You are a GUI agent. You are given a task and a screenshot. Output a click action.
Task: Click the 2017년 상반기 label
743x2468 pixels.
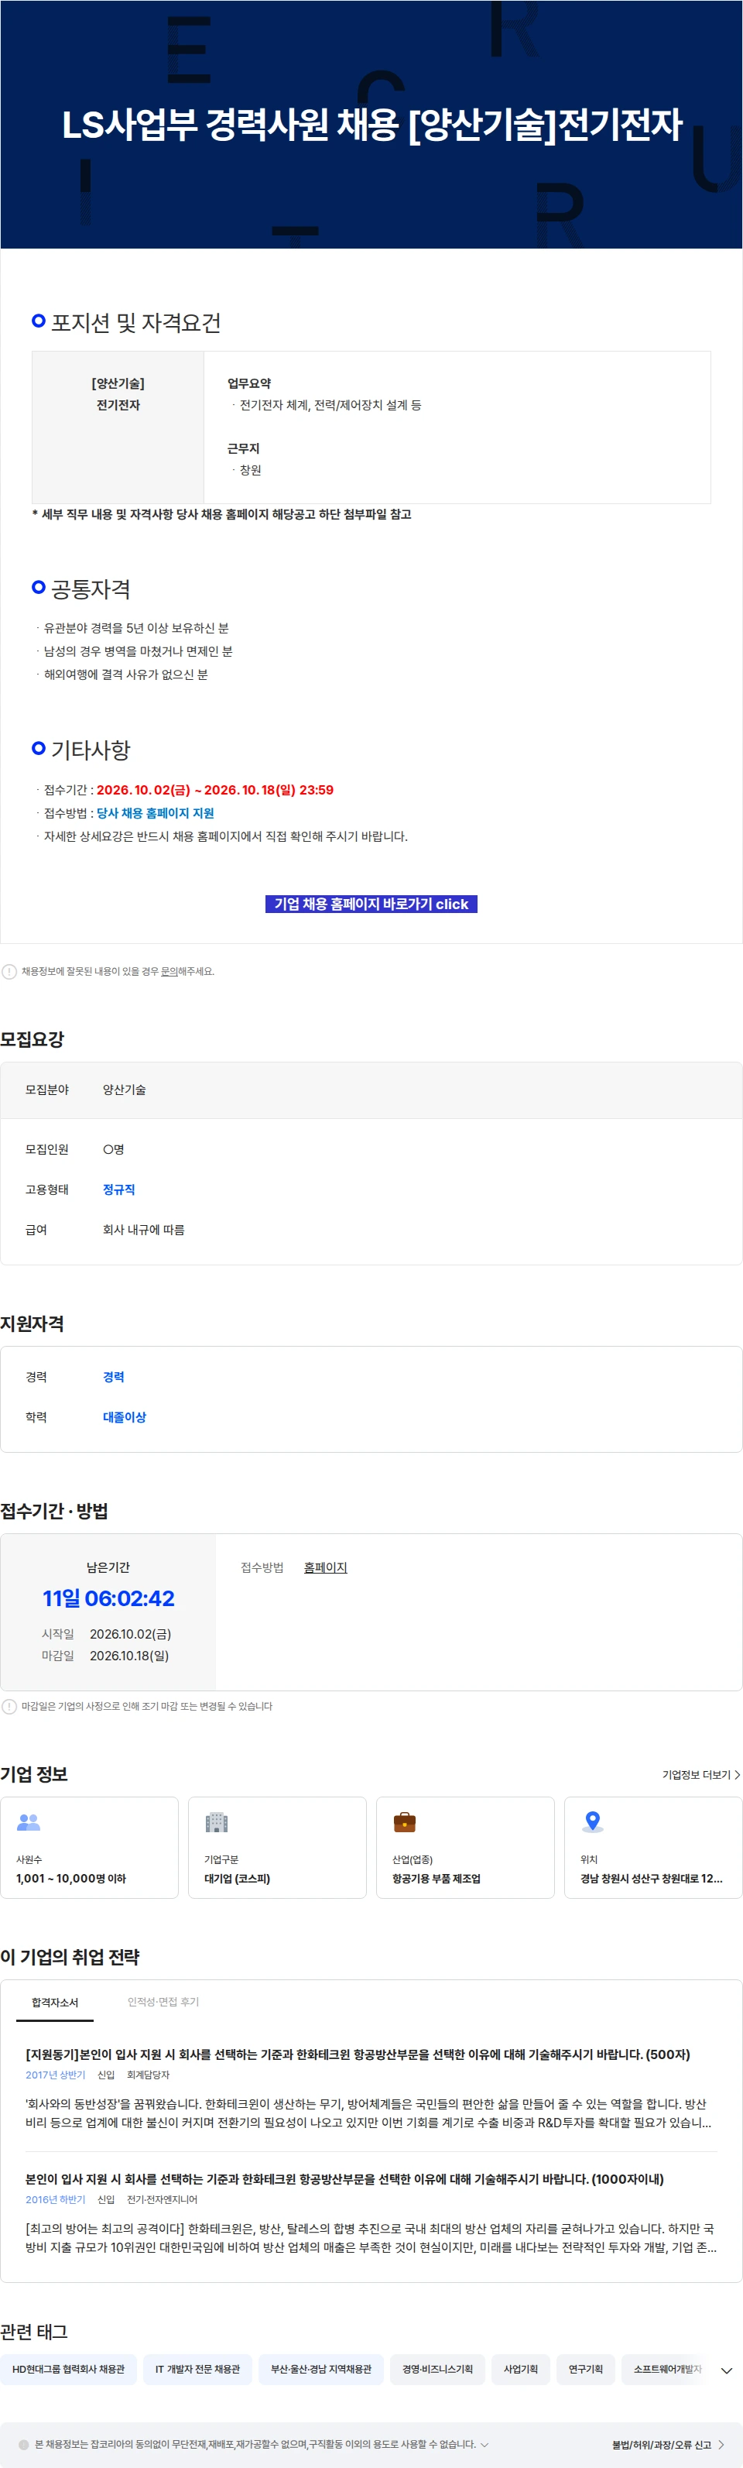(56, 2075)
